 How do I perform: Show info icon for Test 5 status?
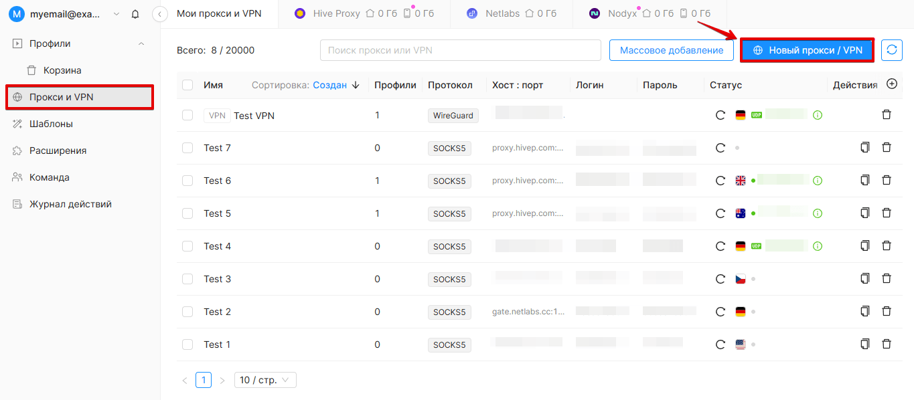[817, 213]
